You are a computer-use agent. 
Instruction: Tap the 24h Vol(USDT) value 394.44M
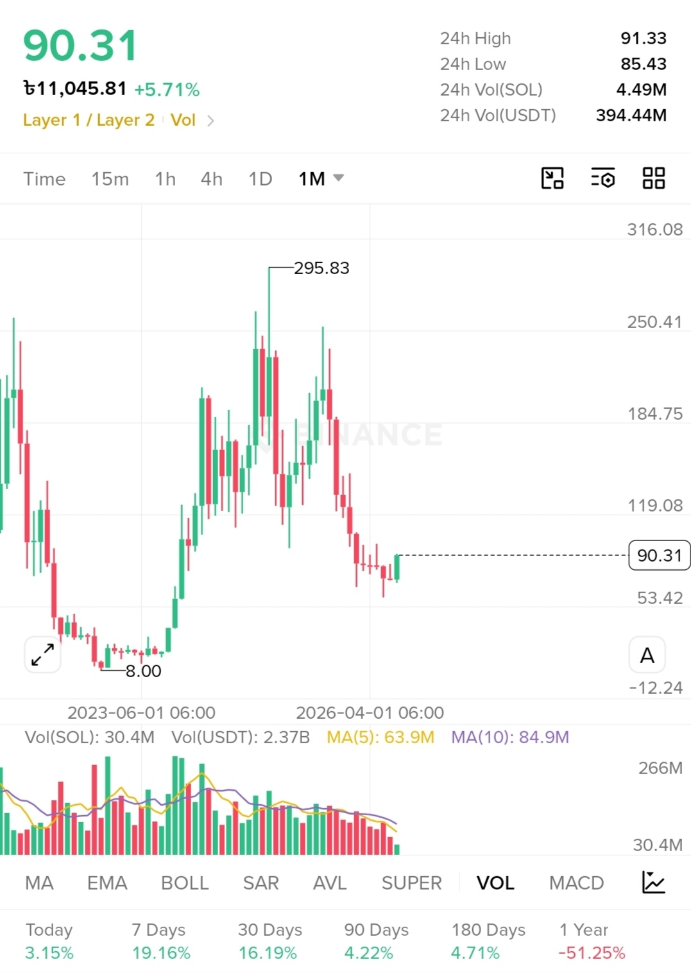(x=631, y=116)
